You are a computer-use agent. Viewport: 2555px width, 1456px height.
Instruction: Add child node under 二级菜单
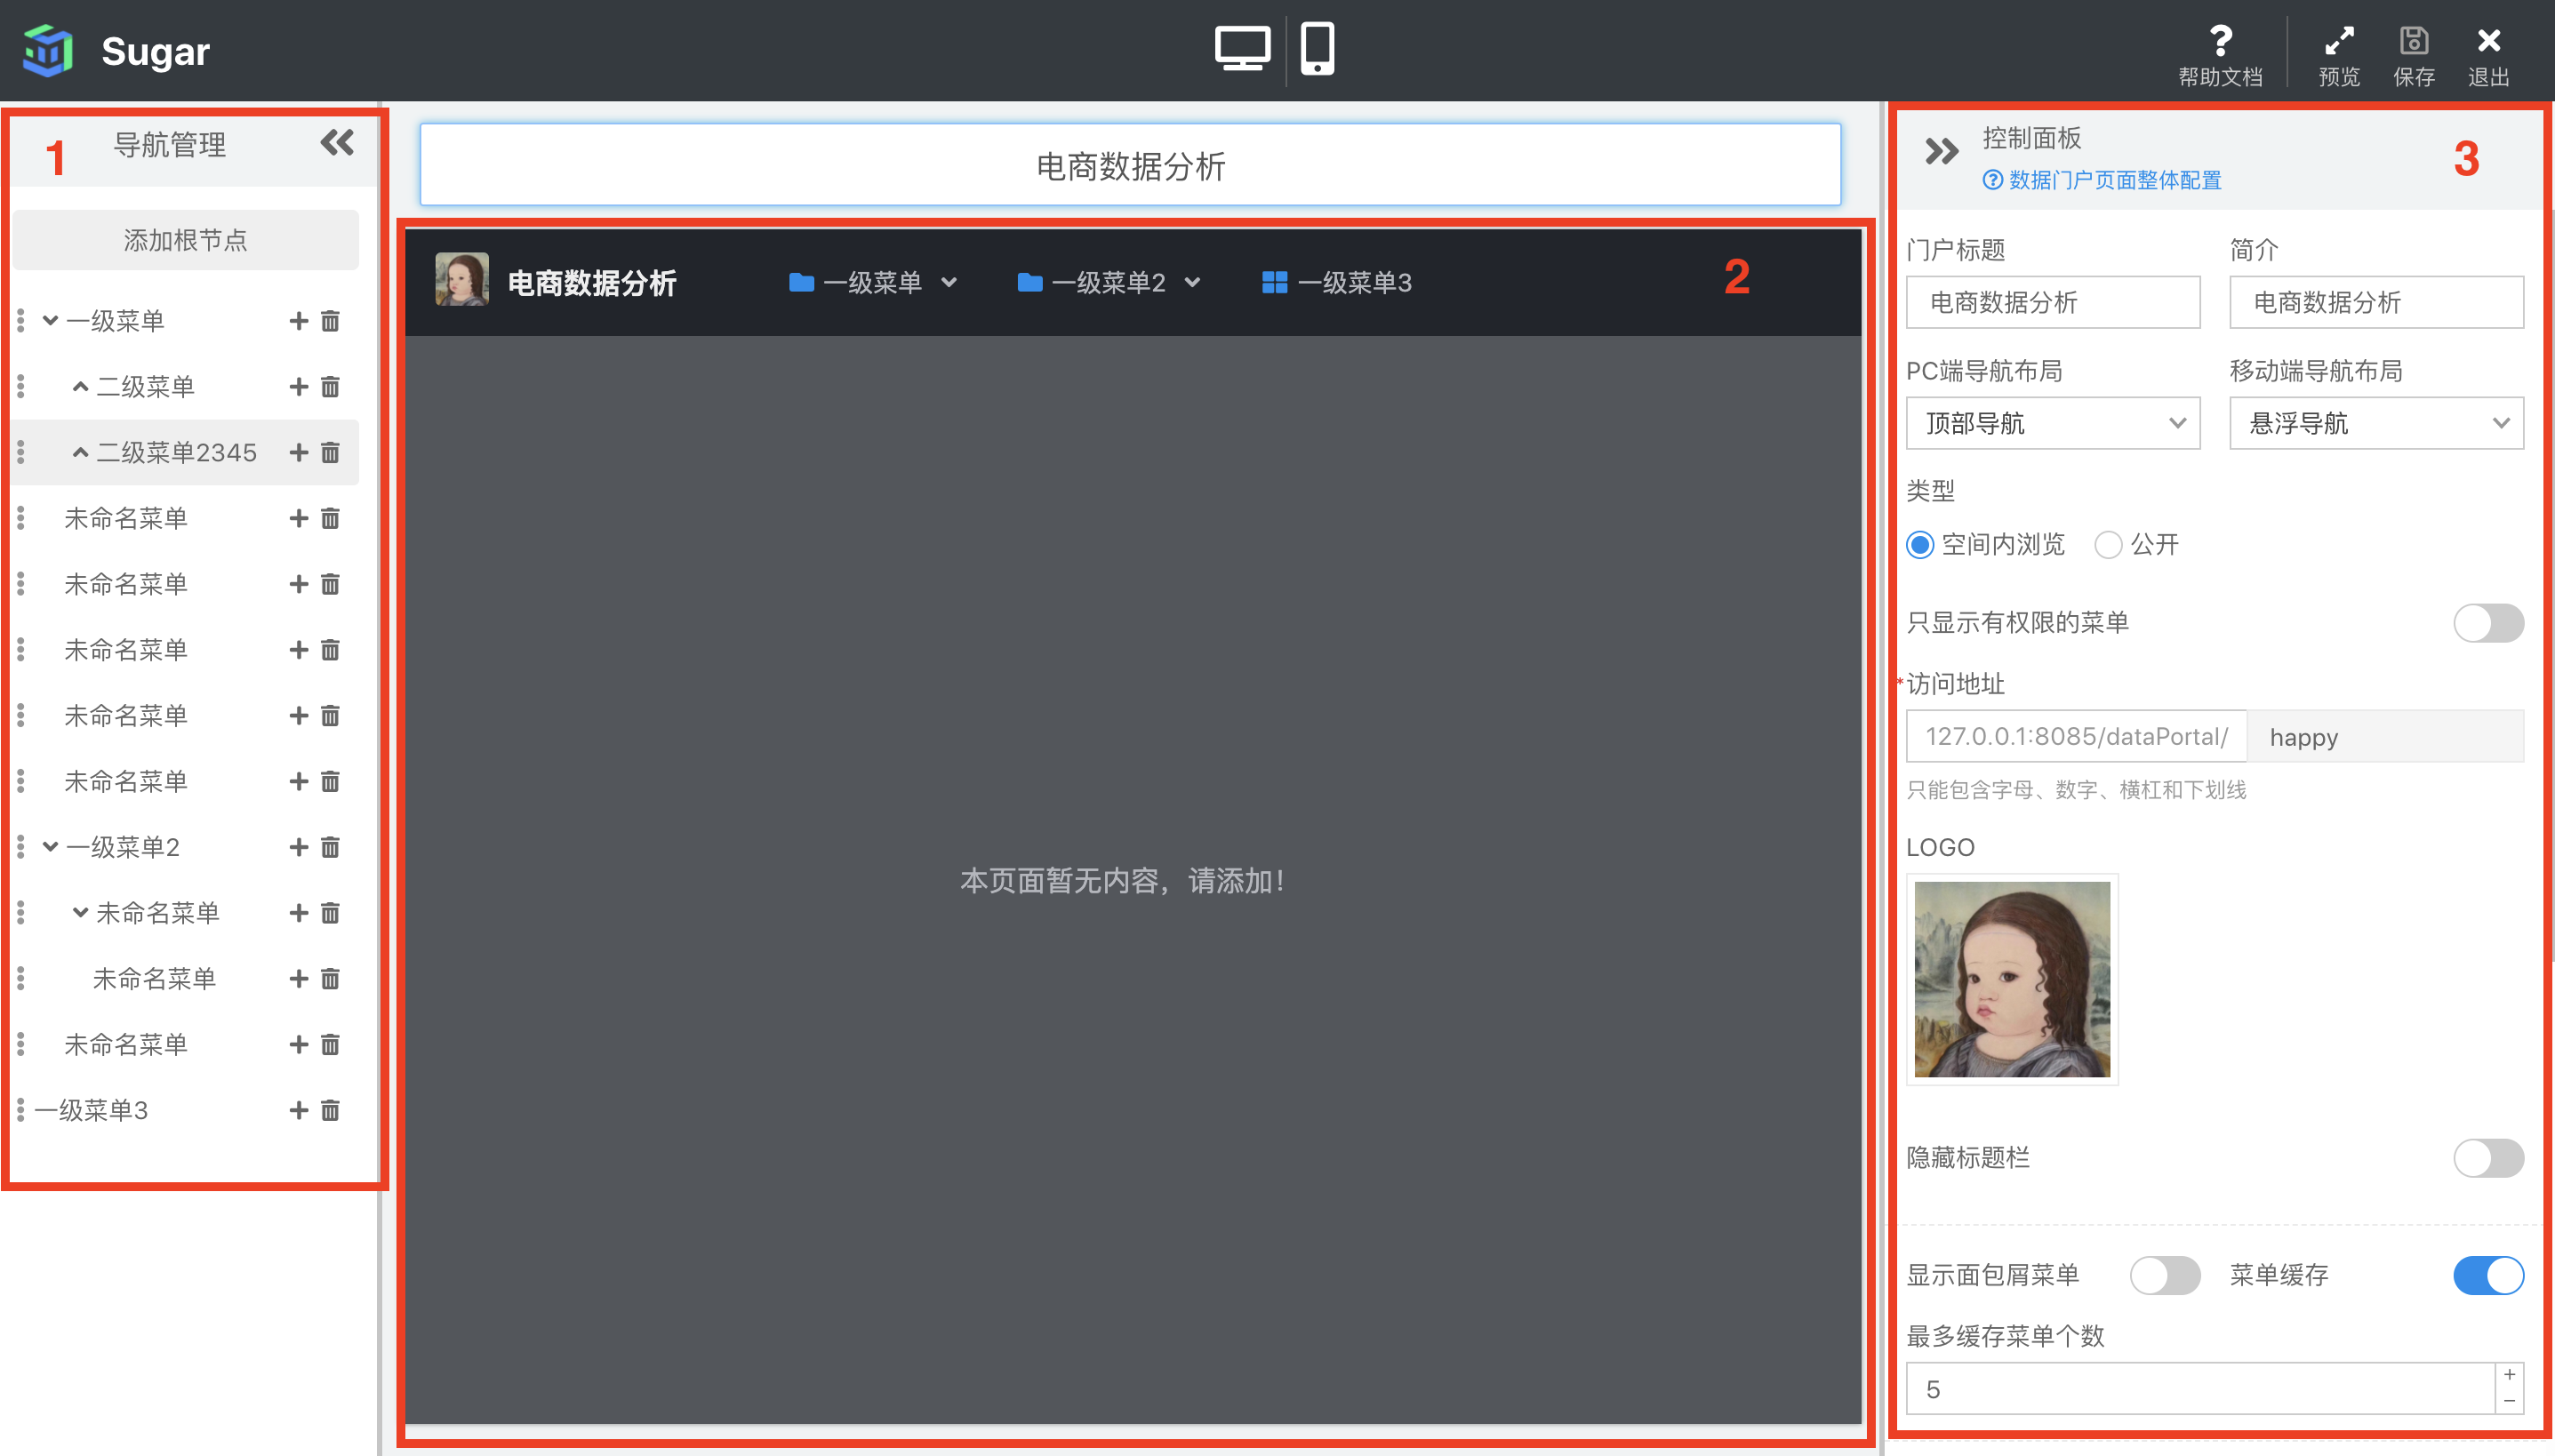[298, 387]
